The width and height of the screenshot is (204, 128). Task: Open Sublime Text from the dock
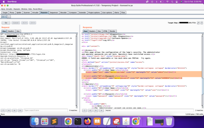(54, 121)
